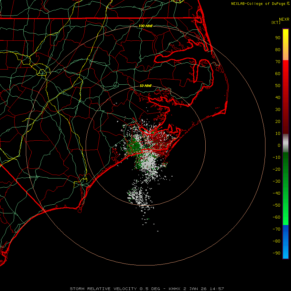This screenshot has height=291, width=291.
Task: Click the 80 value on the velocity scale
Action: coord(278,50)
